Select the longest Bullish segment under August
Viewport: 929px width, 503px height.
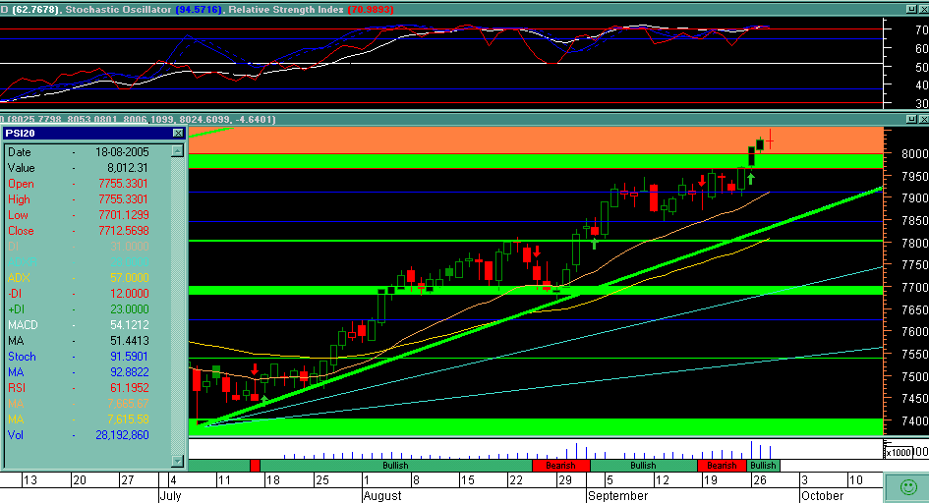pyautogui.click(x=395, y=465)
